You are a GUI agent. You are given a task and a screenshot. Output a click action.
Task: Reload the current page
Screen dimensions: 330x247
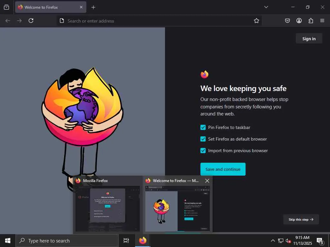(31, 21)
